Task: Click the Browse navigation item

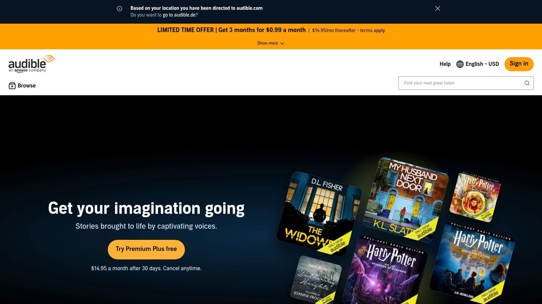Action: (26, 85)
